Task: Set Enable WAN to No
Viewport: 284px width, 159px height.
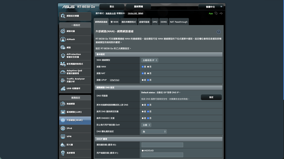Action: coord(148,67)
